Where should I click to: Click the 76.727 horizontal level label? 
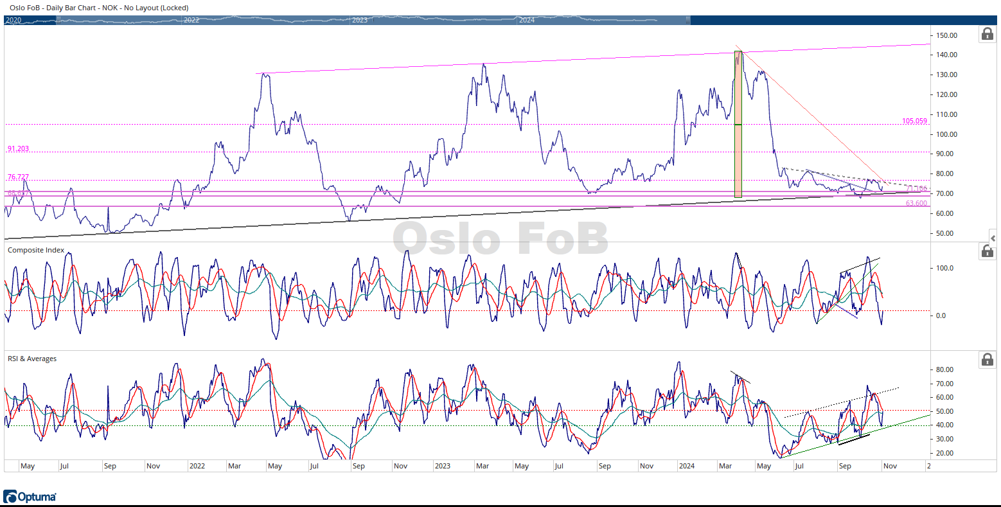click(x=18, y=177)
